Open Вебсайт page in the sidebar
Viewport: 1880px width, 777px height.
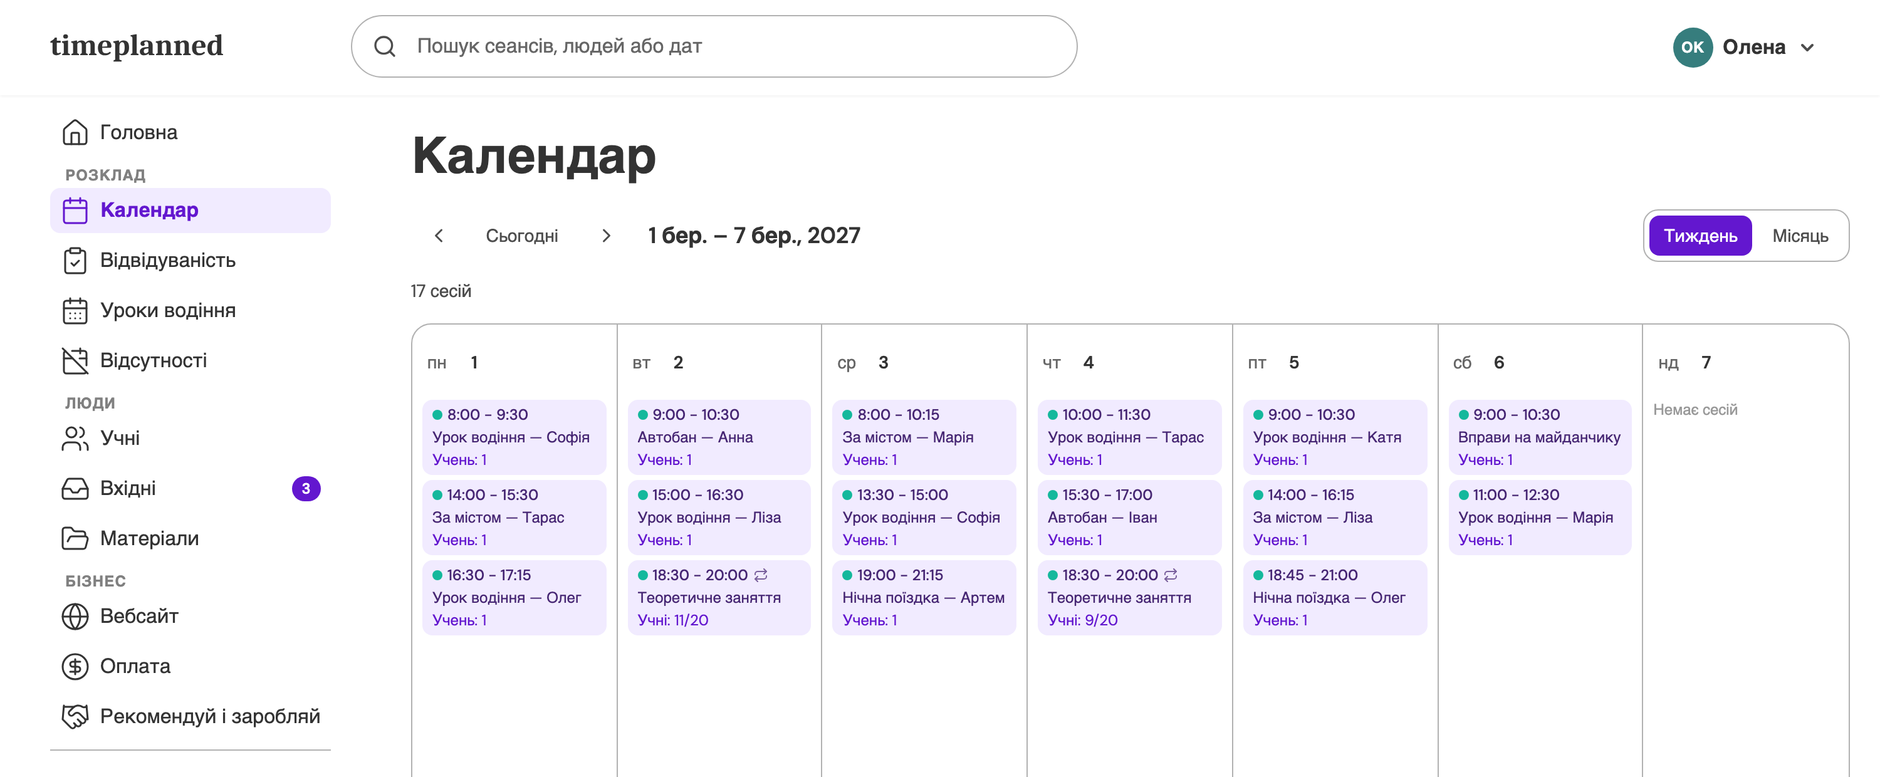(x=190, y=617)
